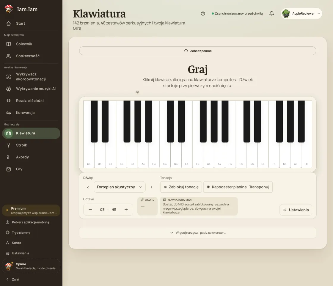Select previous sound with left arrow
The width and height of the screenshot is (333, 286).
pyautogui.click(x=88, y=187)
